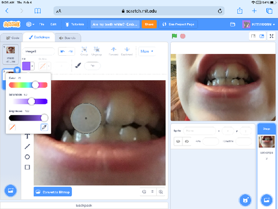
Task: Edit the costume name field
Action: (x=39, y=51)
